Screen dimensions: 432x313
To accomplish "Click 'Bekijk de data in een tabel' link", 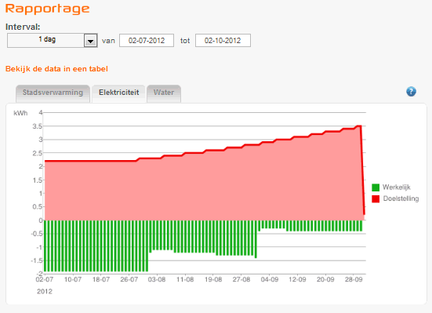I will (x=56, y=69).
